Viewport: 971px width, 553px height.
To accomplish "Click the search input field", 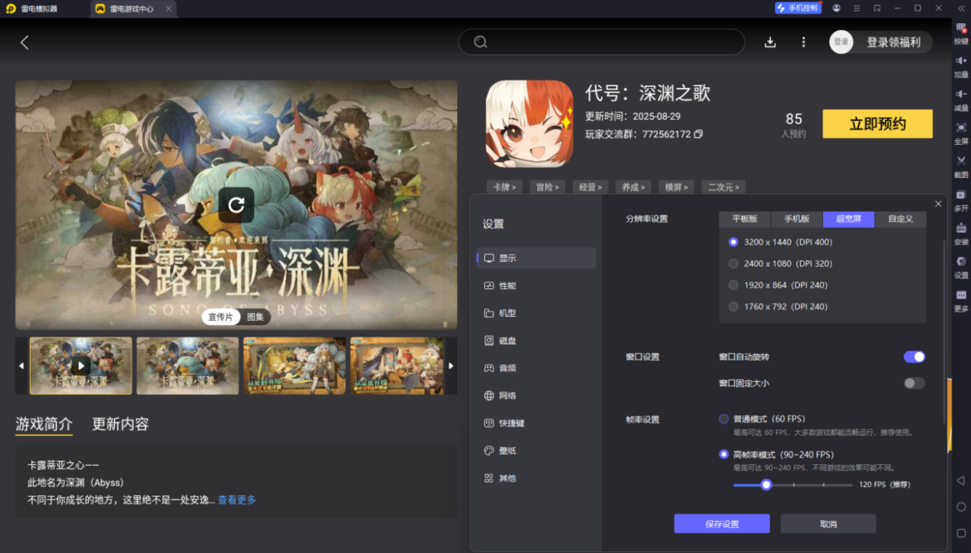I will [602, 42].
